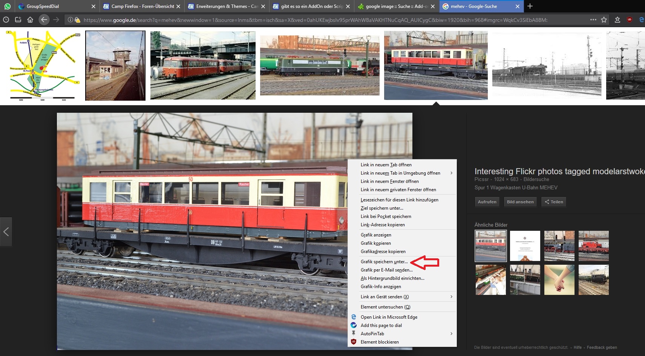Select 'Grafik speichern unter...'
The height and width of the screenshot is (356, 645).
pyautogui.click(x=402, y=262)
